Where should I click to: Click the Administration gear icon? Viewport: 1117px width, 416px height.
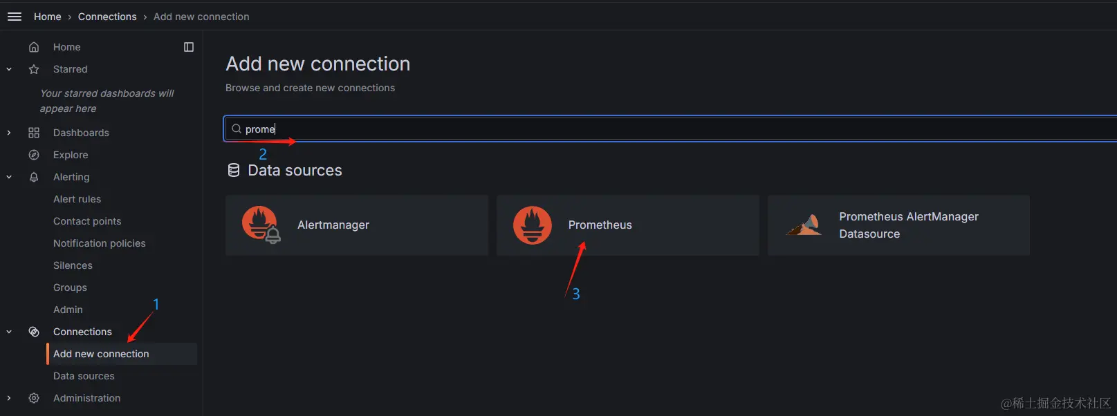pos(34,398)
